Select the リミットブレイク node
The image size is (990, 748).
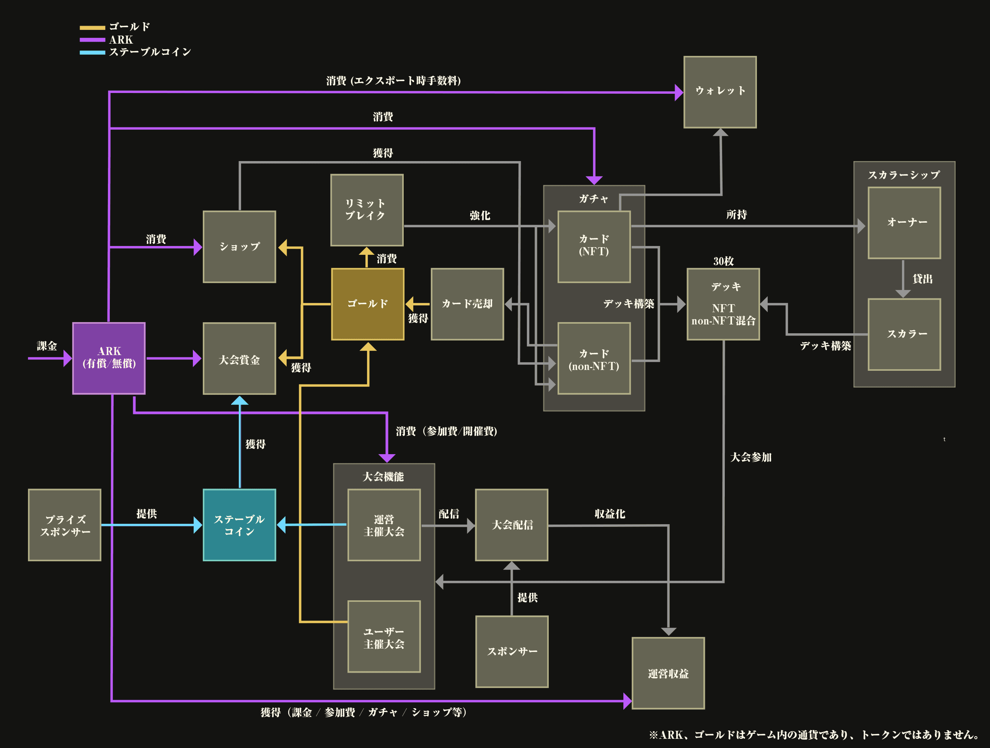pos(367,210)
